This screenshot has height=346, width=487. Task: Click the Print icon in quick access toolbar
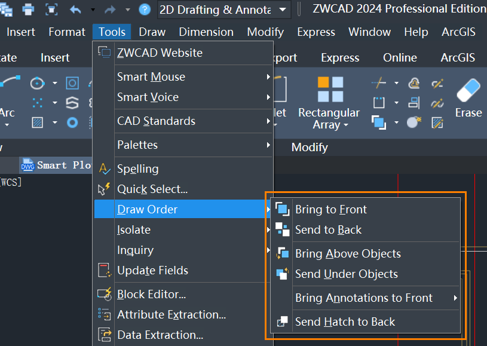click(x=28, y=10)
